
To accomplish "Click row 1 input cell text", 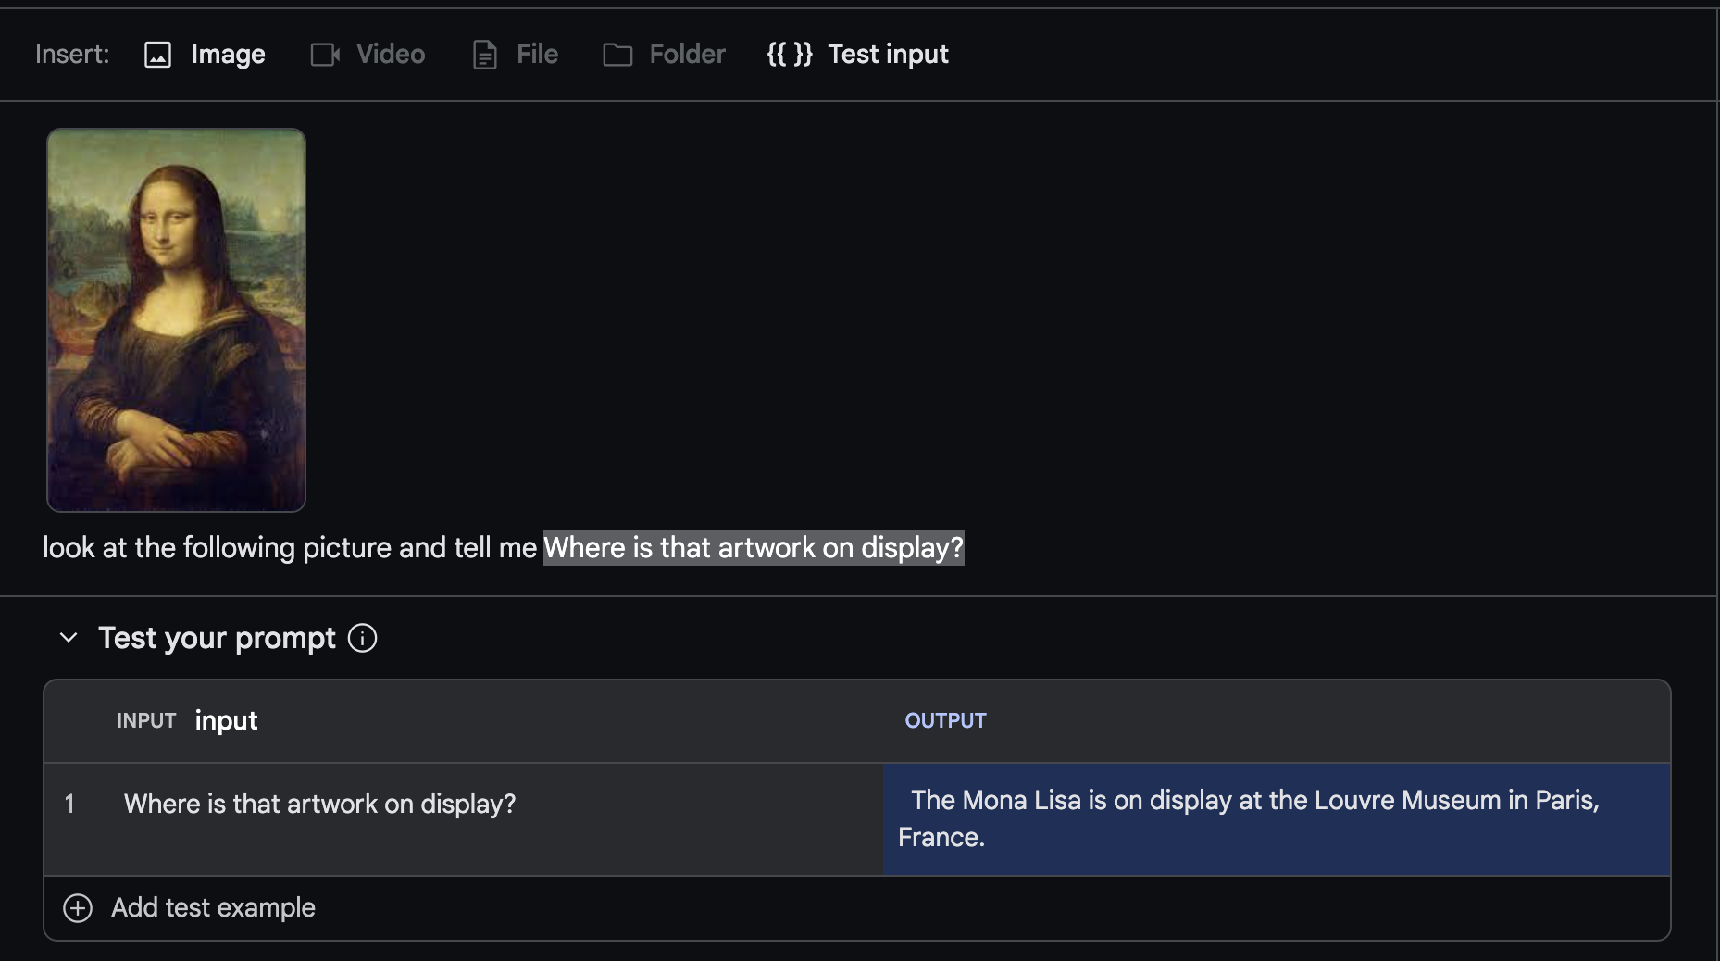I will pos(319,804).
